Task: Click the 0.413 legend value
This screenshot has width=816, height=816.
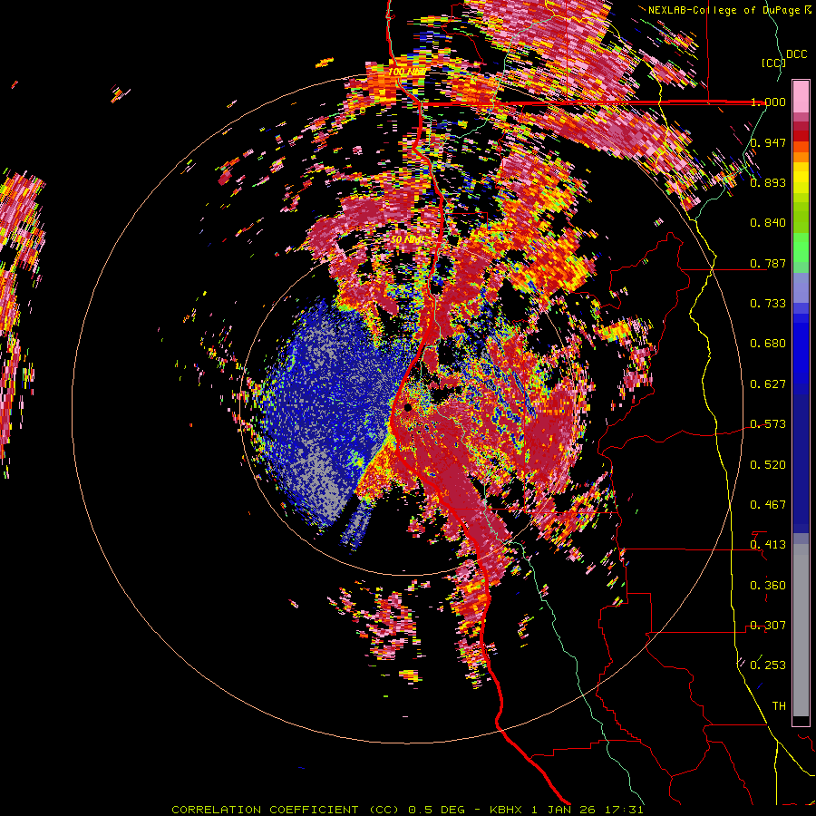Action: pyautogui.click(x=768, y=545)
